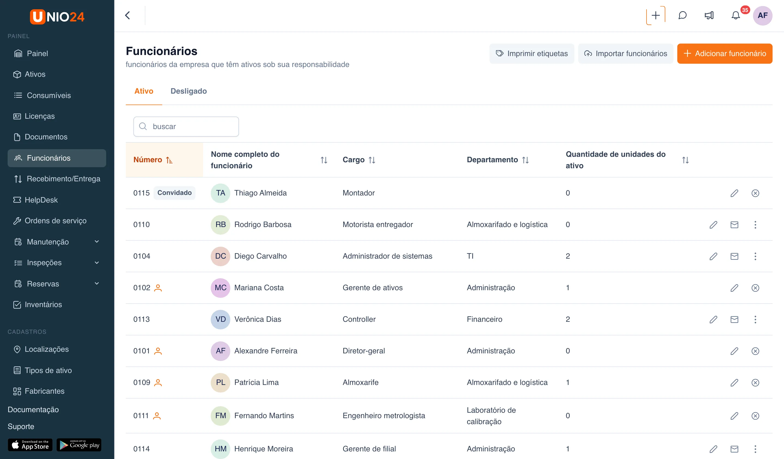The height and width of the screenshot is (459, 784).
Task: Open the megaphone announcements icon
Action: (709, 15)
